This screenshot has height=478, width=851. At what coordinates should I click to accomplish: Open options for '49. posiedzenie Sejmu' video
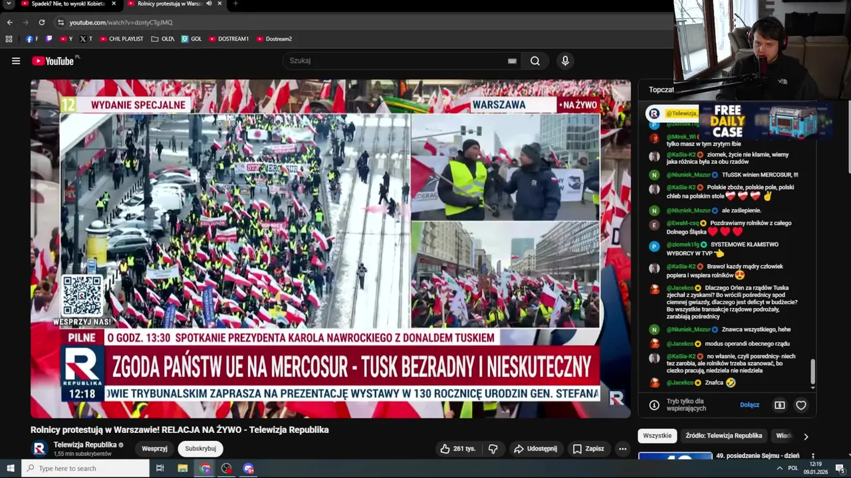coord(813,457)
